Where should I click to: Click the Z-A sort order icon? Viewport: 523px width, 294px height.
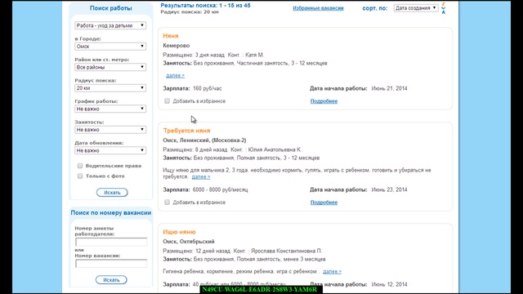443,8
